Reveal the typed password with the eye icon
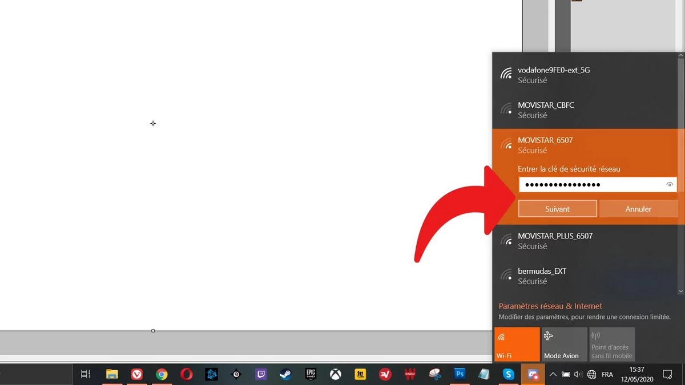This screenshot has height=385, width=685. point(669,184)
